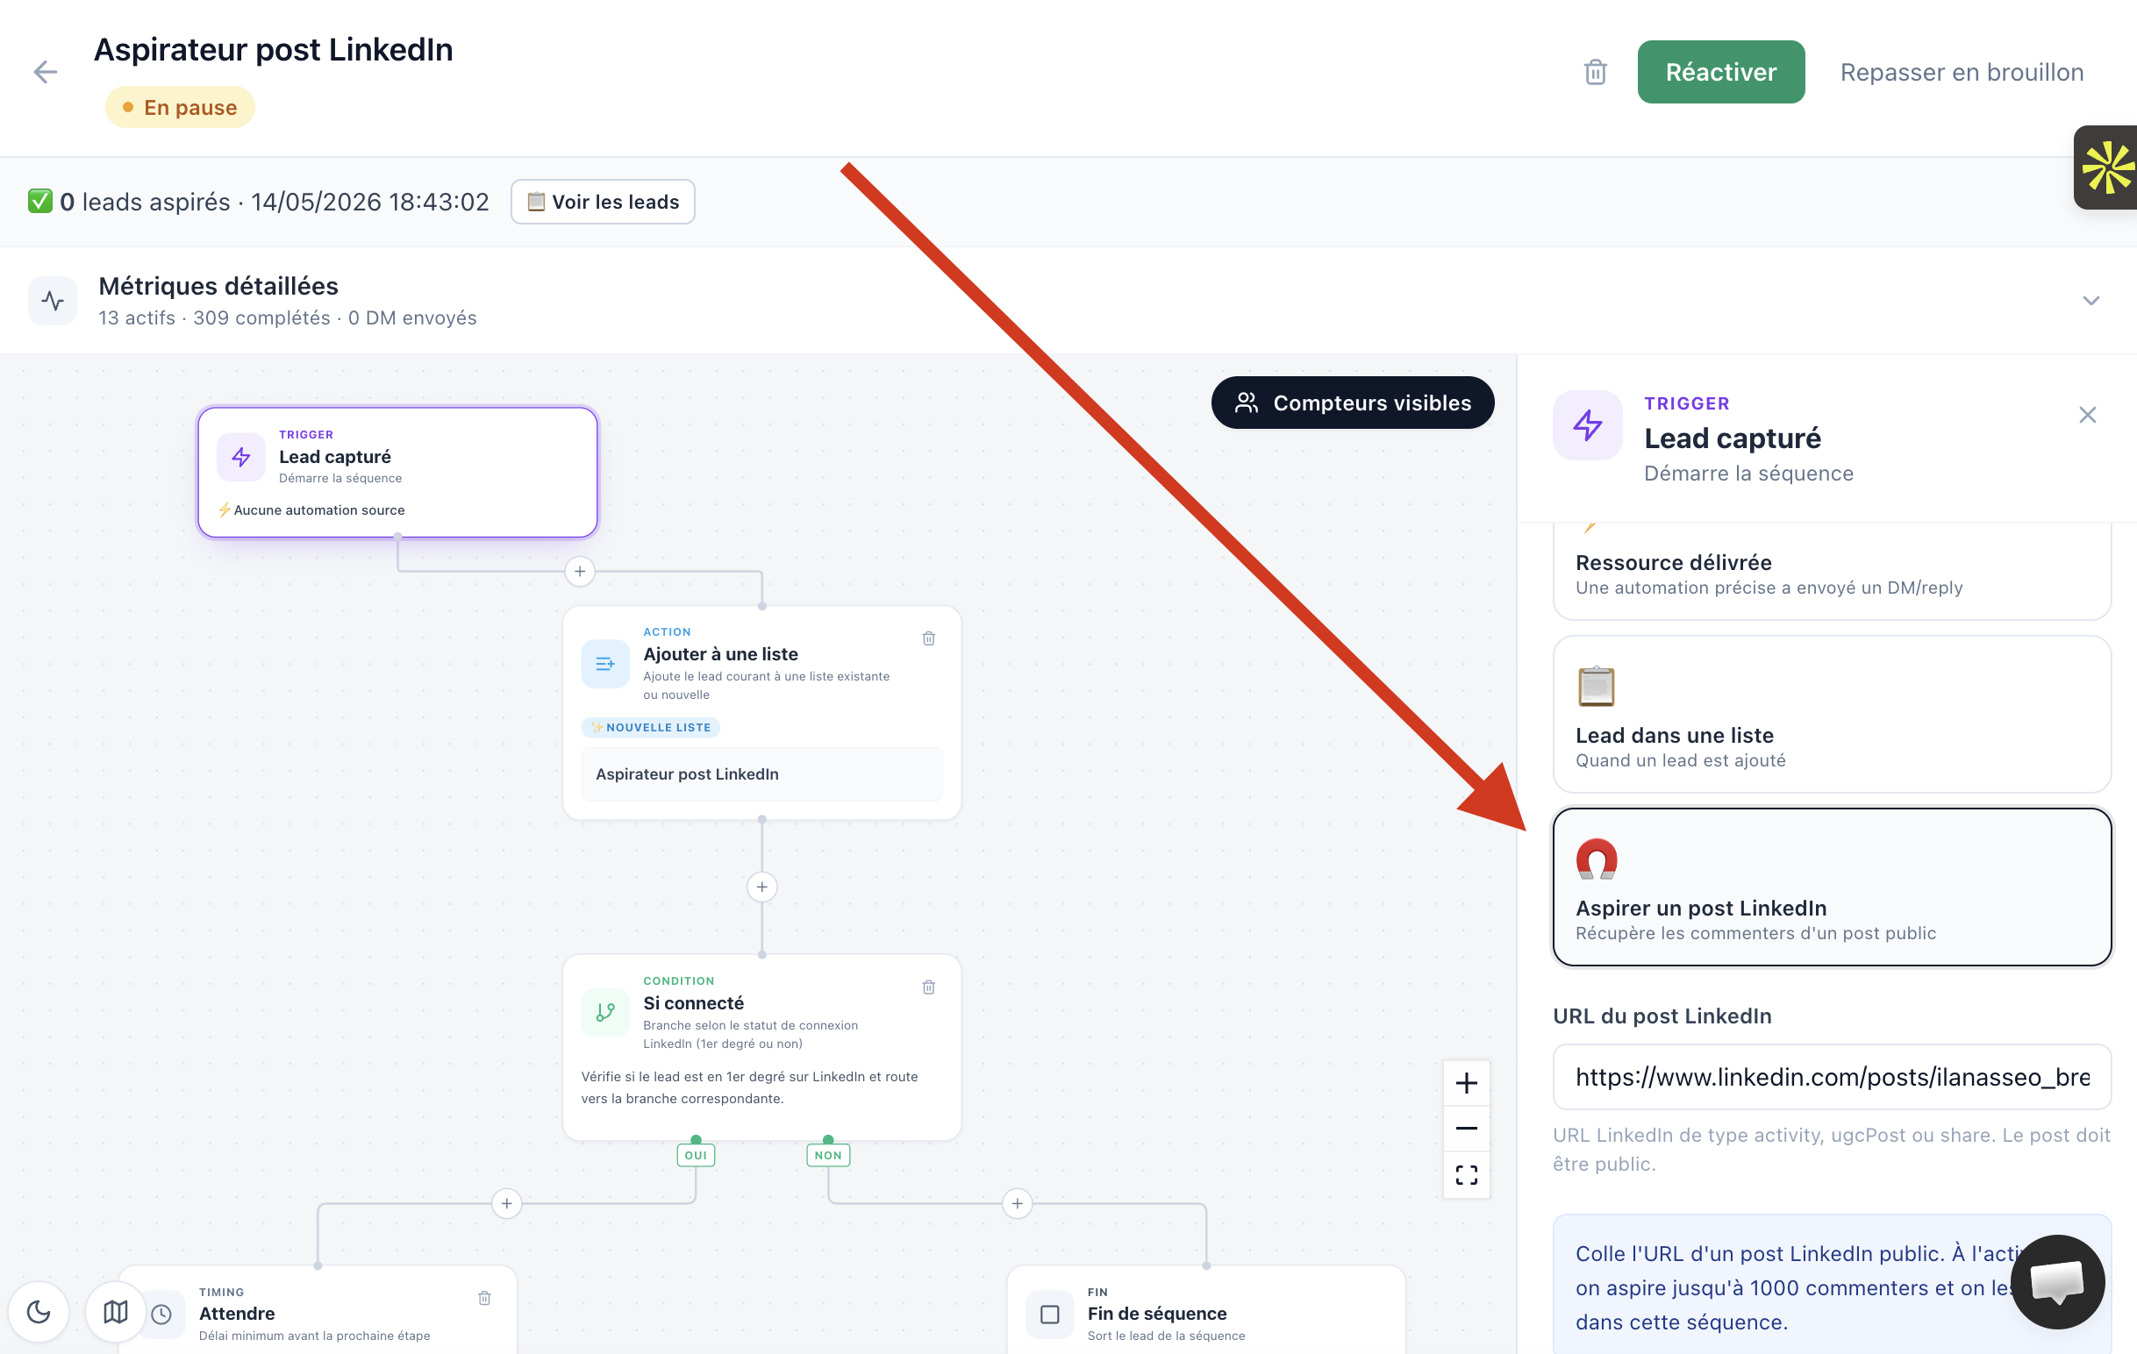Delete the Attendre timing node
Screen dimensions: 2137x1354
coord(484,1297)
